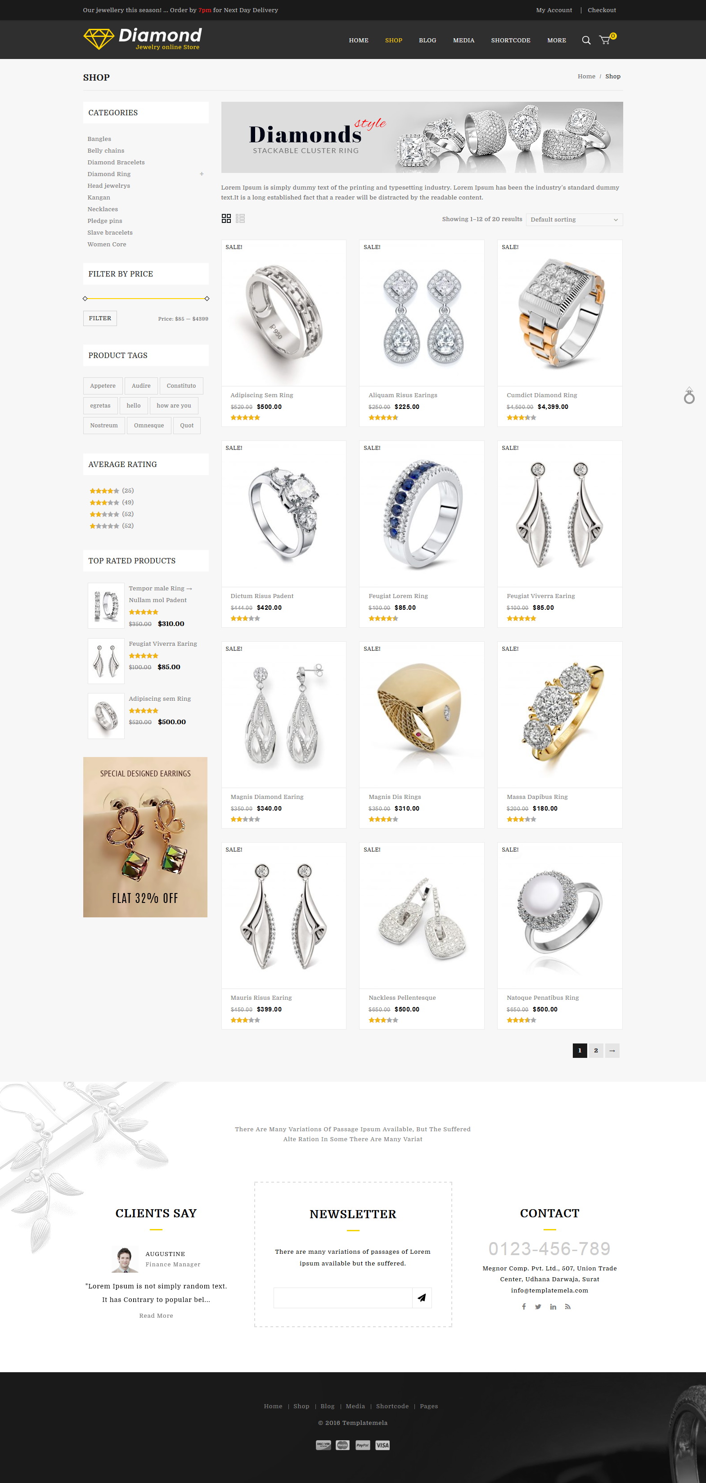Click the Filter price button
This screenshot has width=706, height=1483.
[x=100, y=318]
